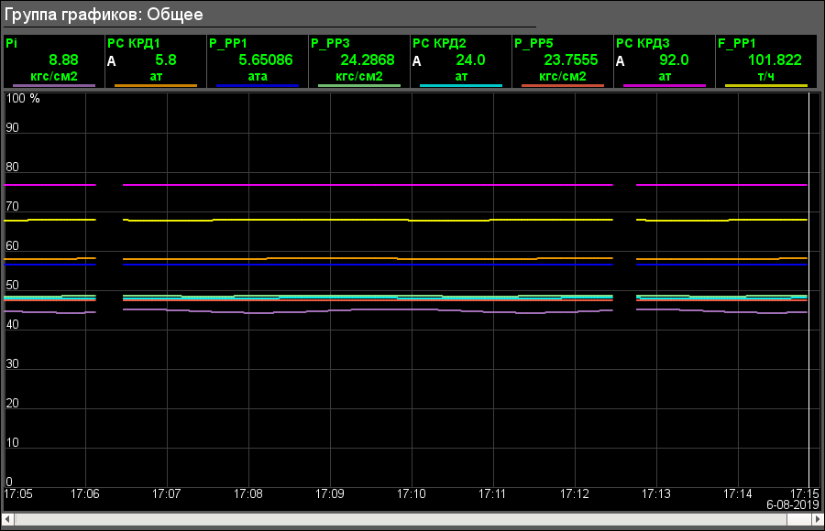The image size is (825, 531).
Task: Click the 'A' mode indicator of PC КРД1
Action: coord(112,61)
